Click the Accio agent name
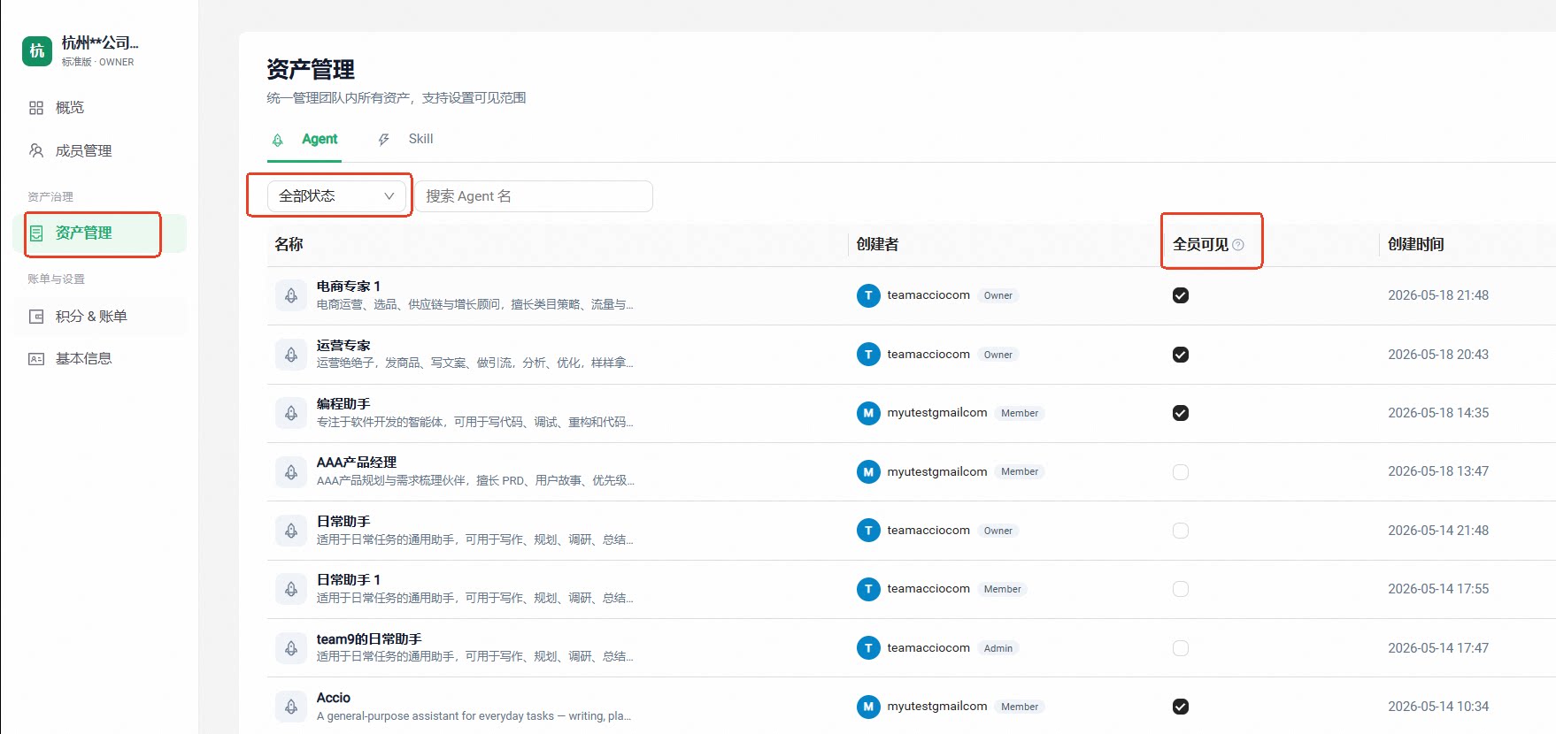This screenshot has height=734, width=1556. (334, 698)
